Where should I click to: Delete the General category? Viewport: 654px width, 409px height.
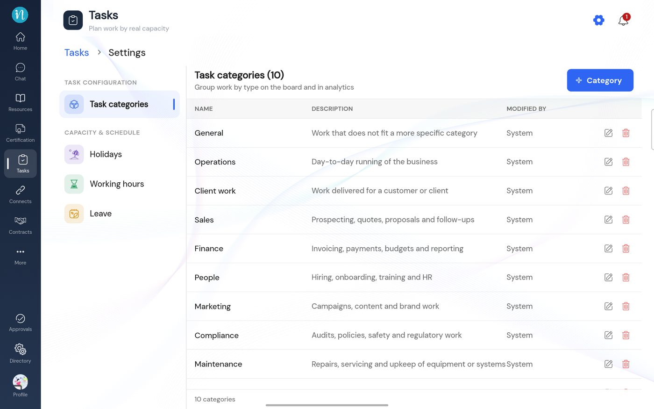coord(626,133)
